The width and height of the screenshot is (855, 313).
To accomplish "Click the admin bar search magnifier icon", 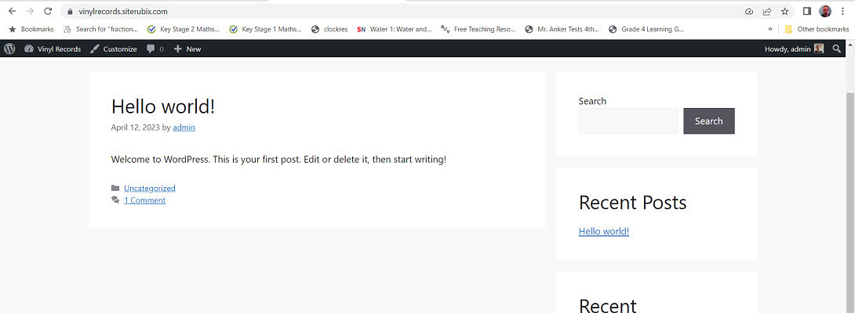I will pyautogui.click(x=836, y=49).
